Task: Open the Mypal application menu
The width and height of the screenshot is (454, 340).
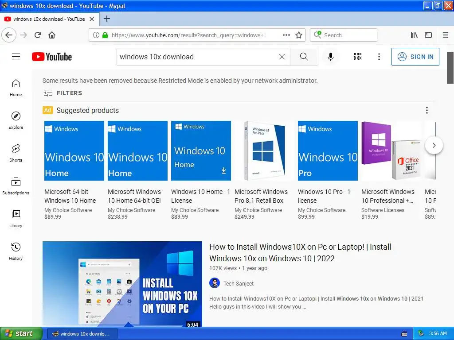Action: click(x=446, y=35)
